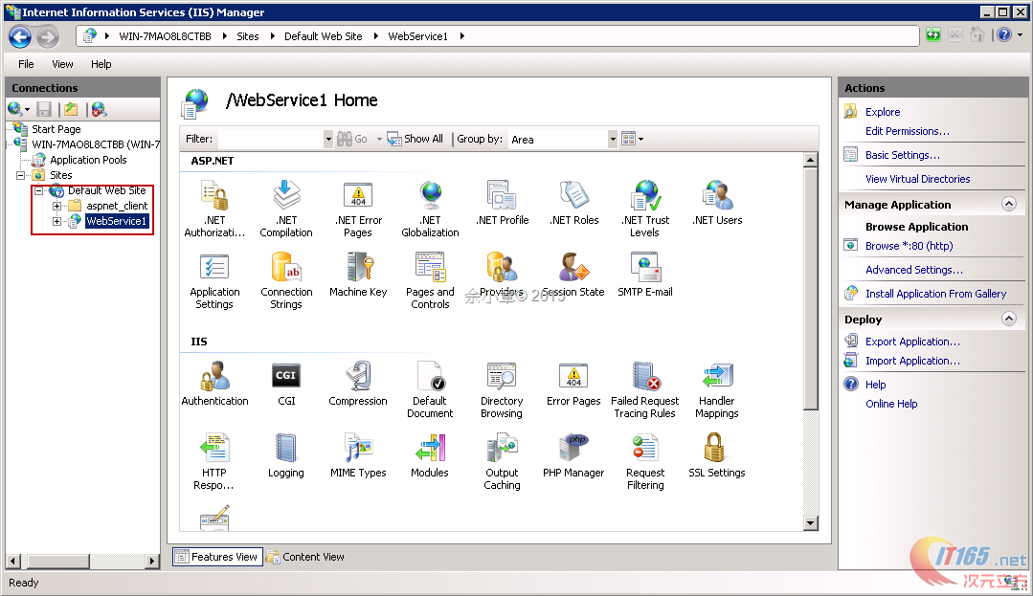This screenshot has height=596, width=1033.
Task: Click Import Application link
Action: [912, 361]
